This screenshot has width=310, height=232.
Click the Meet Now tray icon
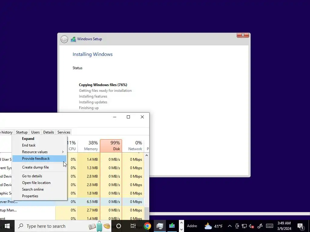237,226
